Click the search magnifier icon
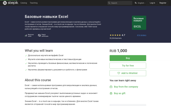 pos(109,3)
